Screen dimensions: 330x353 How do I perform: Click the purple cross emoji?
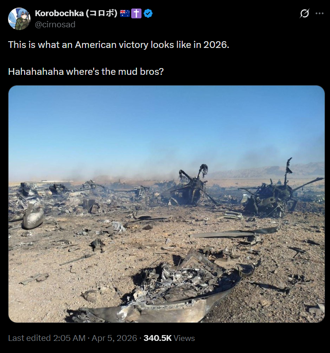click(136, 13)
